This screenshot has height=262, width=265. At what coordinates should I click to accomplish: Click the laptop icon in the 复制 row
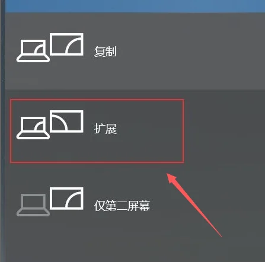33,51
